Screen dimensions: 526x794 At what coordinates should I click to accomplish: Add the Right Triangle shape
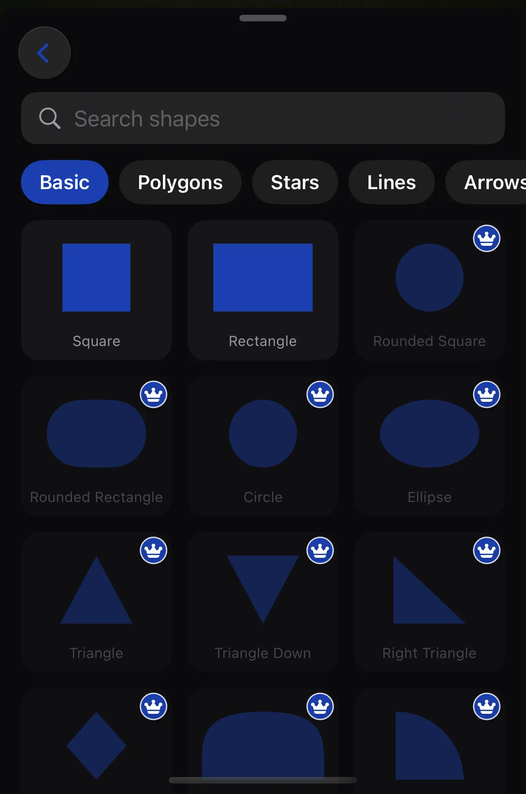click(x=430, y=602)
